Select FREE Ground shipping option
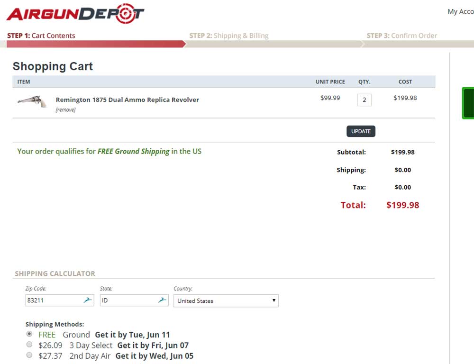Image resolution: width=474 pixels, height=364 pixels. pyautogui.click(x=29, y=334)
